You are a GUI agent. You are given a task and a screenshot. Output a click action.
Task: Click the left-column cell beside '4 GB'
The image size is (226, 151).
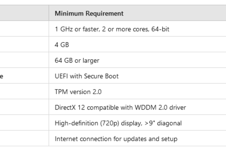point(24,44)
